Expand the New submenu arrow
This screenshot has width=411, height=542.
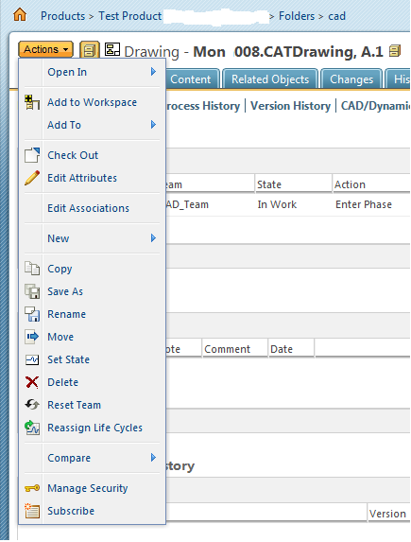coord(153,238)
